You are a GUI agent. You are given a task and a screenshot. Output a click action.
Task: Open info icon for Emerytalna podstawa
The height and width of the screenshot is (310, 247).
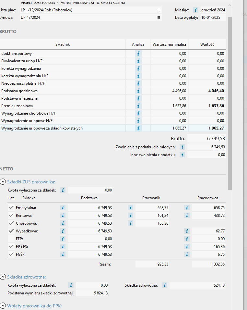click(x=63, y=208)
